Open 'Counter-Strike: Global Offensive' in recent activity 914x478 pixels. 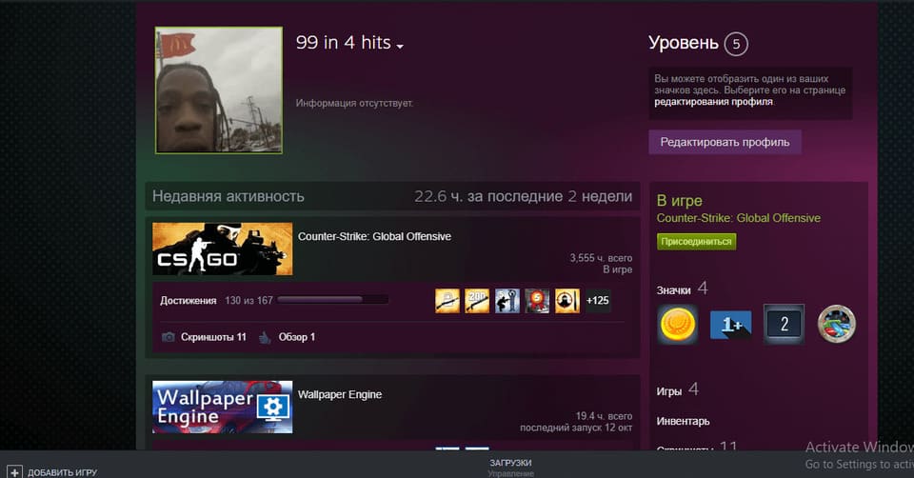pyautogui.click(x=374, y=236)
